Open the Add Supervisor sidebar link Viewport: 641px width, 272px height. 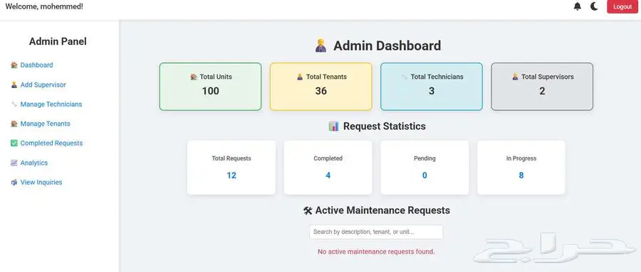tap(43, 85)
